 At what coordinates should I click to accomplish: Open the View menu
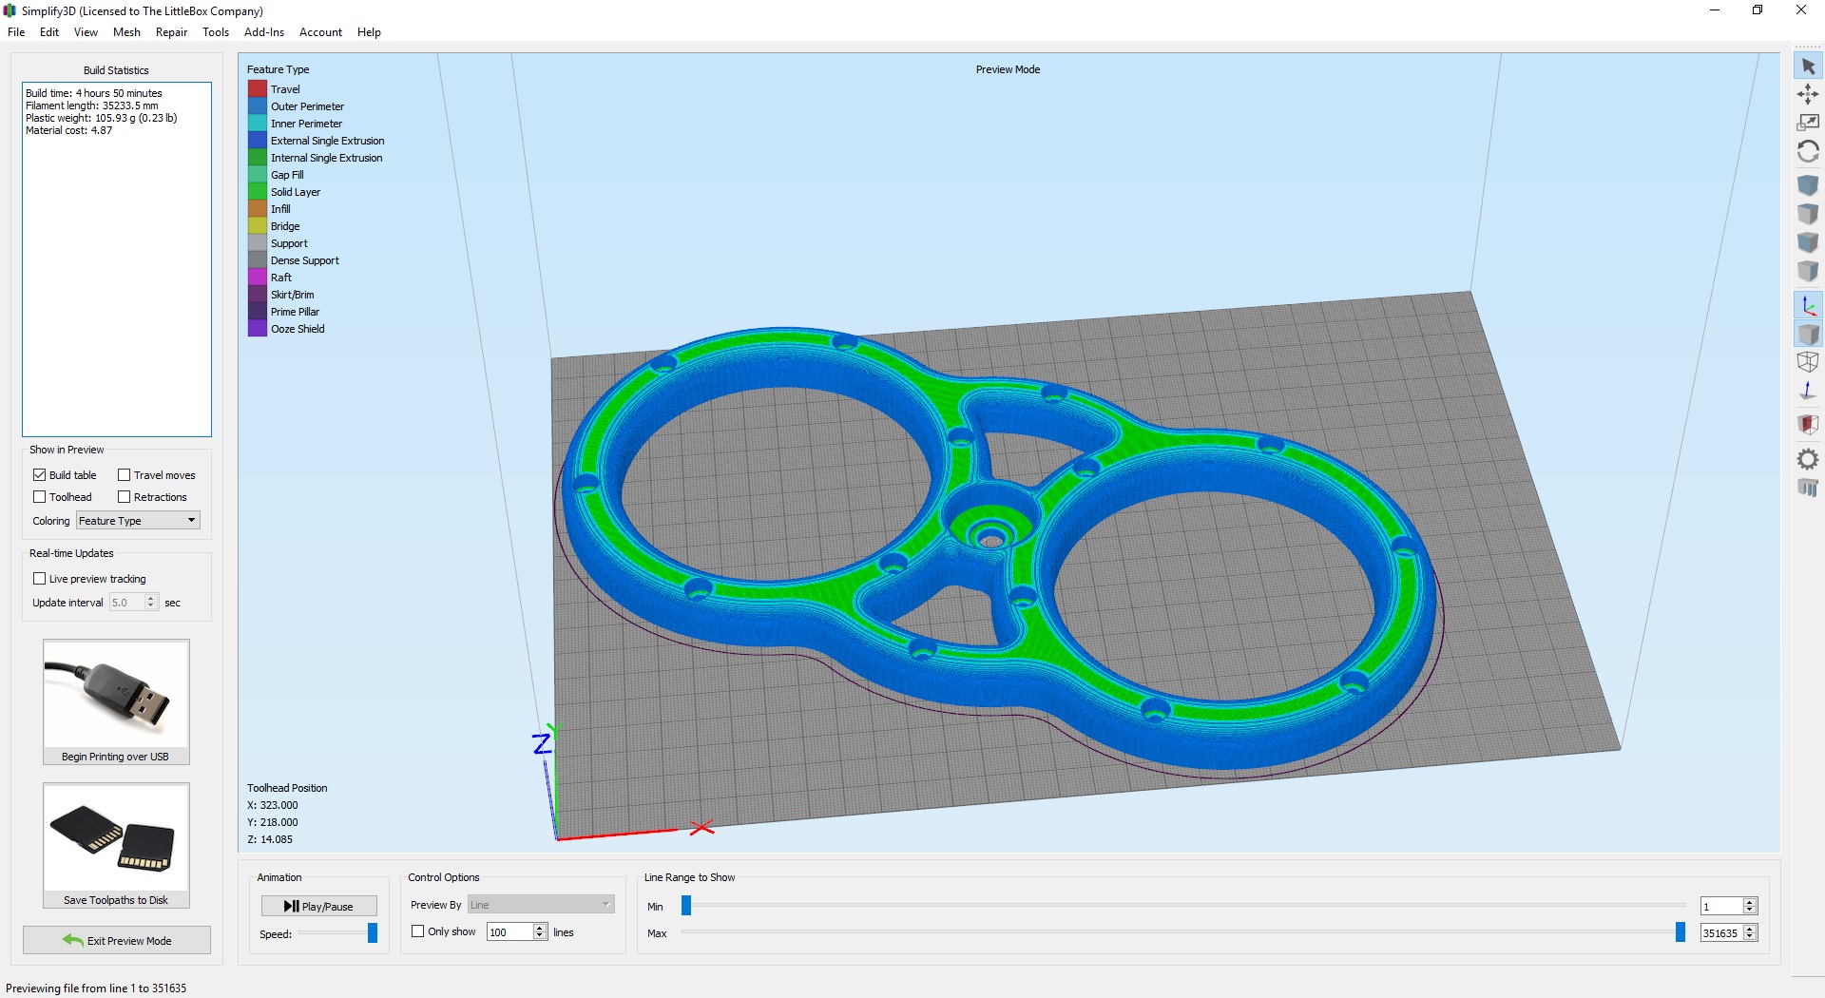[86, 31]
